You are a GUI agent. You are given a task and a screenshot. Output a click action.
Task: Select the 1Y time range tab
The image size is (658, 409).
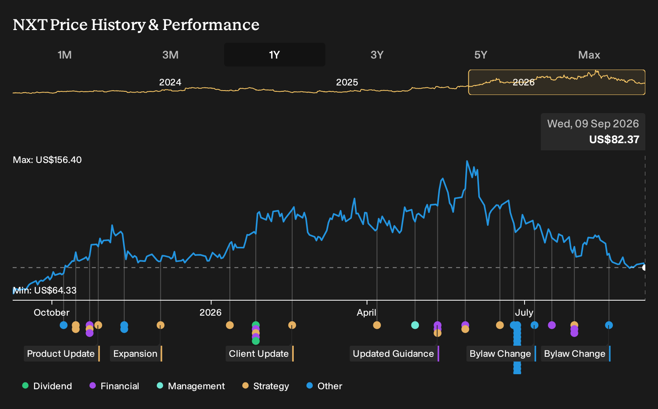point(275,55)
